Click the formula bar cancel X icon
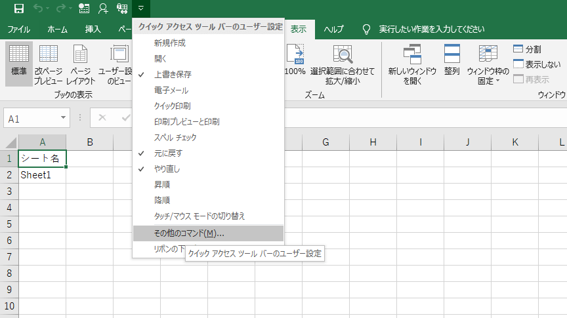 pyautogui.click(x=102, y=118)
